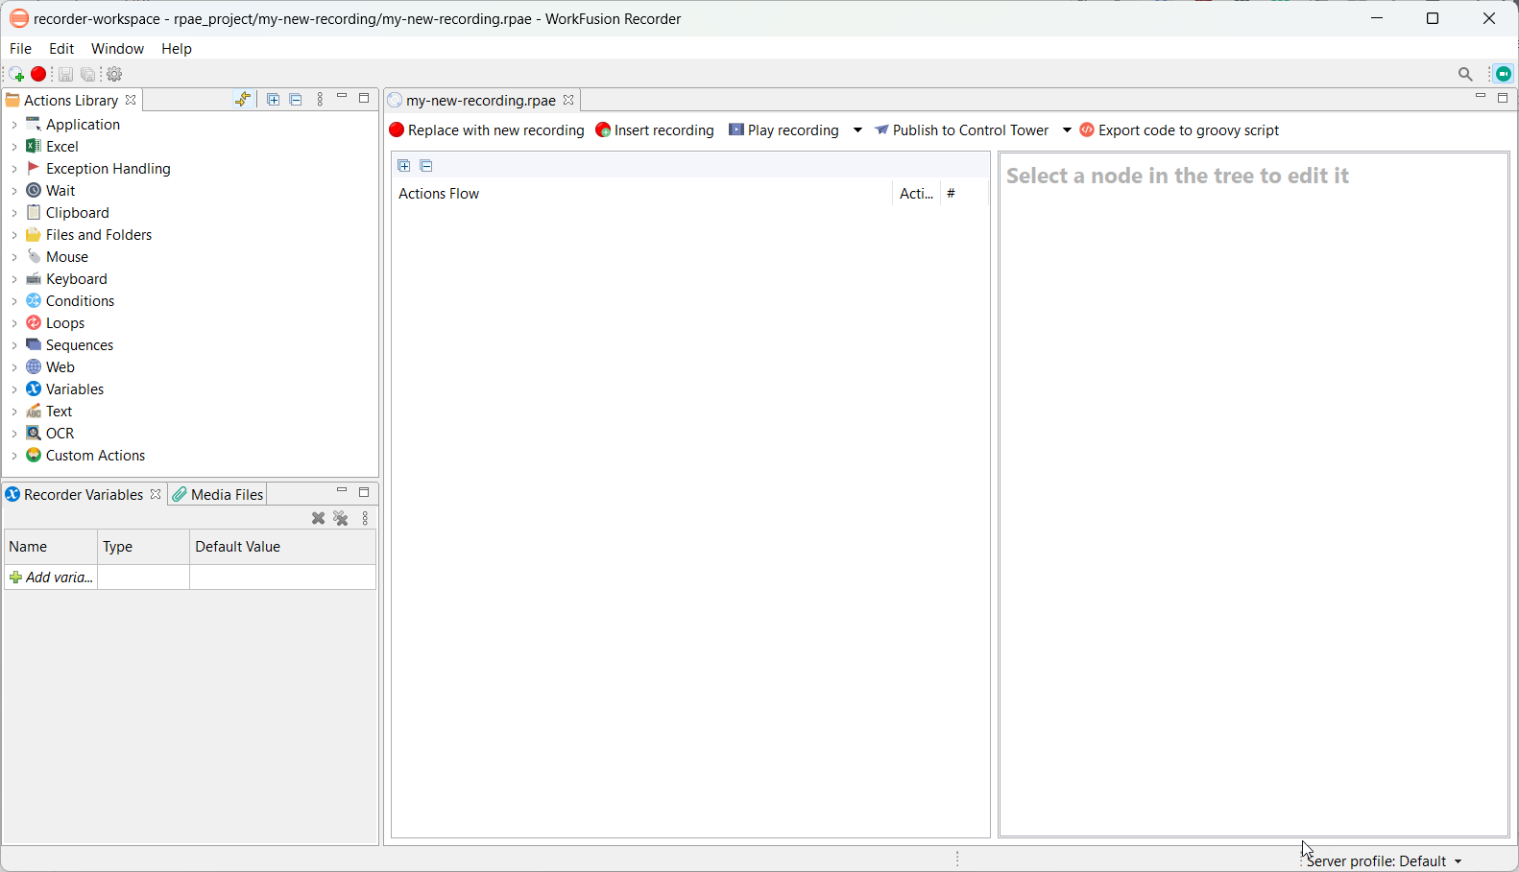Expand the Application actions group
Image resolution: width=1519 pixels, height=872 pixels.
[x=14, y=125]
